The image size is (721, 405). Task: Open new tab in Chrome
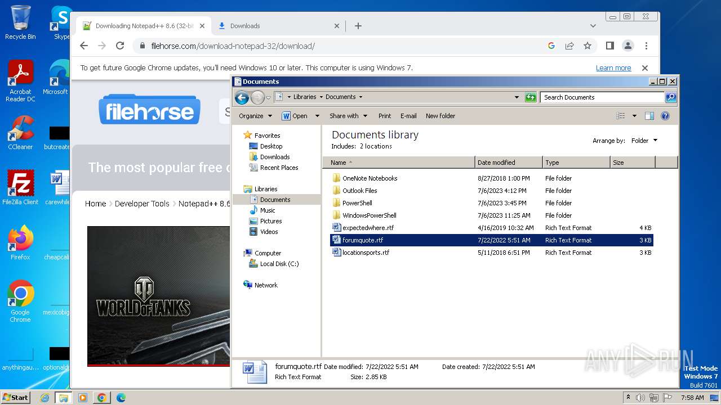coord(358,26)
